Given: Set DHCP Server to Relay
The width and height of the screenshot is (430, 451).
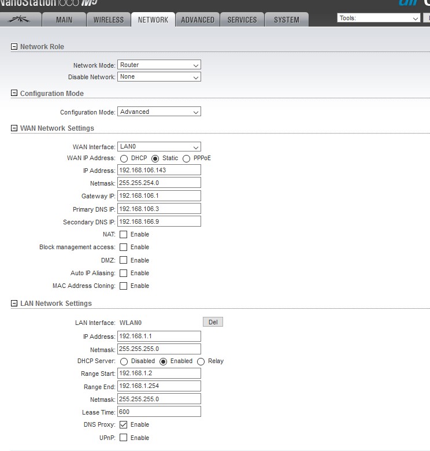Looking at the screenshot, I should [x=201, y=361].
